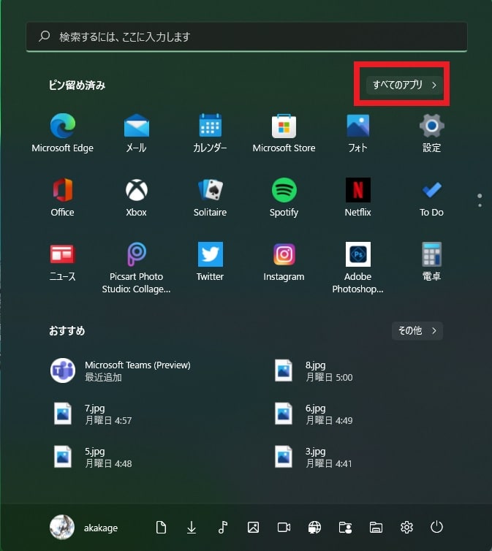Open the News (ニュース) app
Image resolution: width=492 pixels, height=551 pixels.
tap(63, 262)
